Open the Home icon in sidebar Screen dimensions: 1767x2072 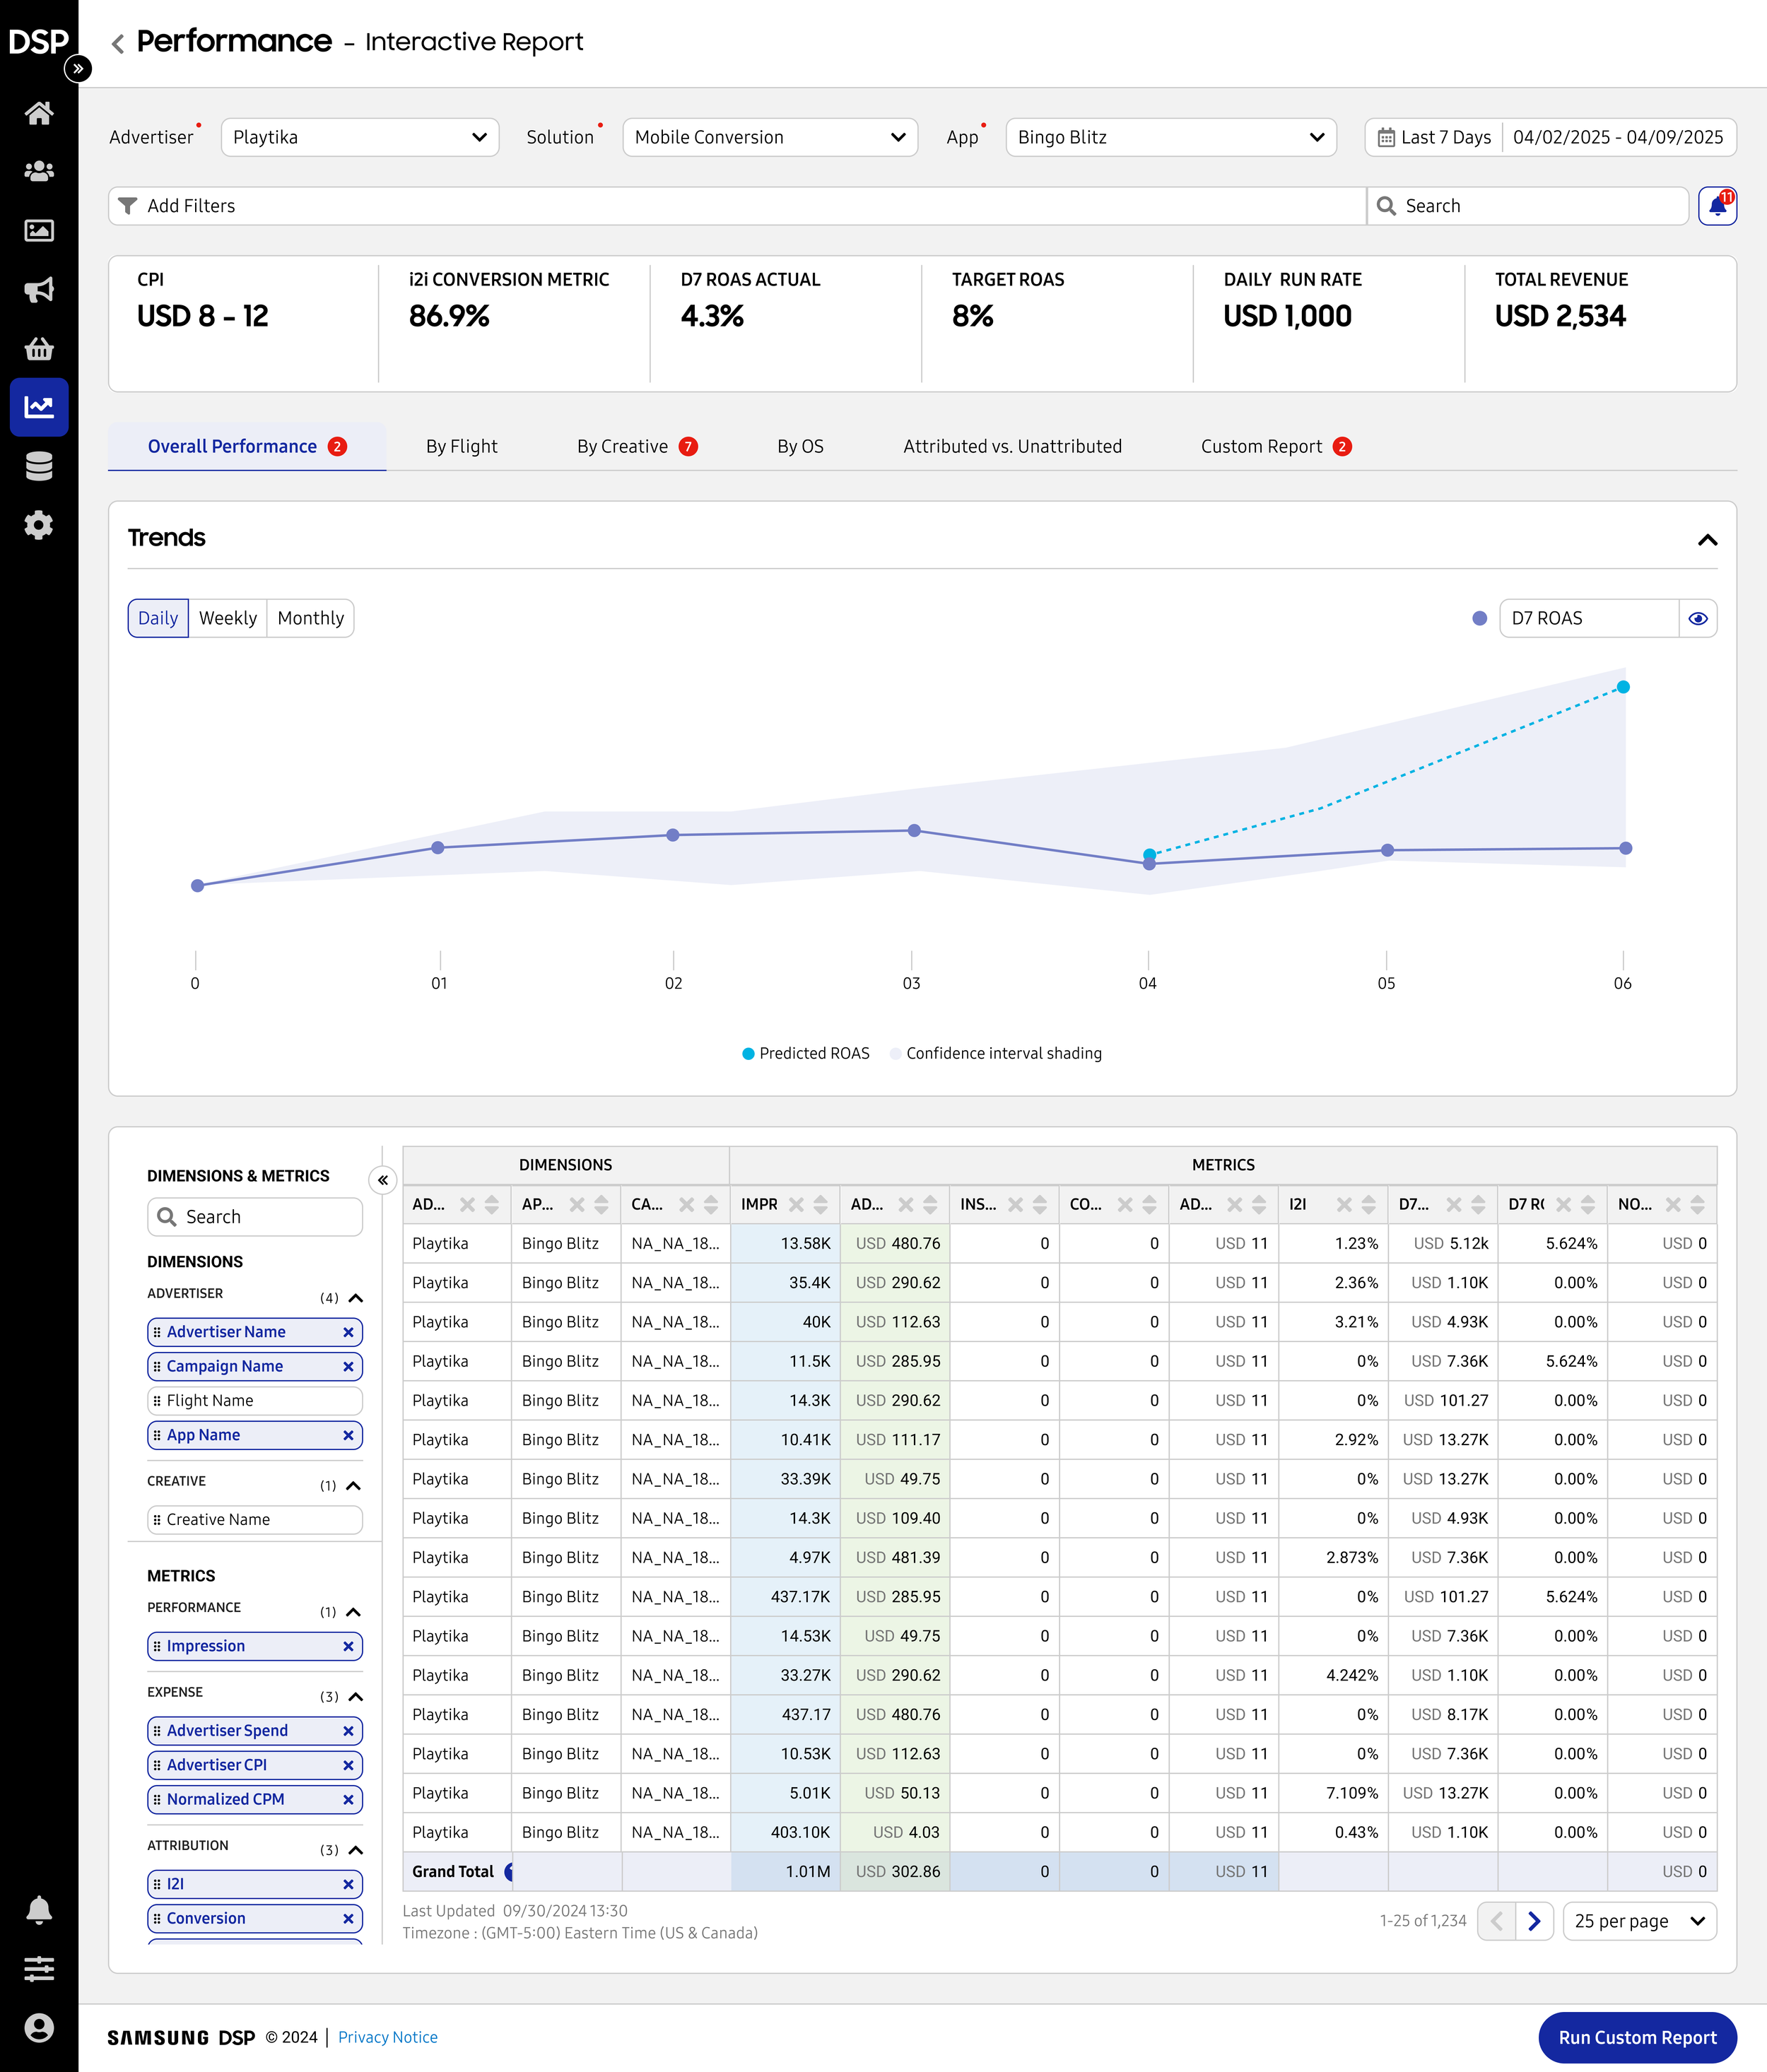pos(38,113)
